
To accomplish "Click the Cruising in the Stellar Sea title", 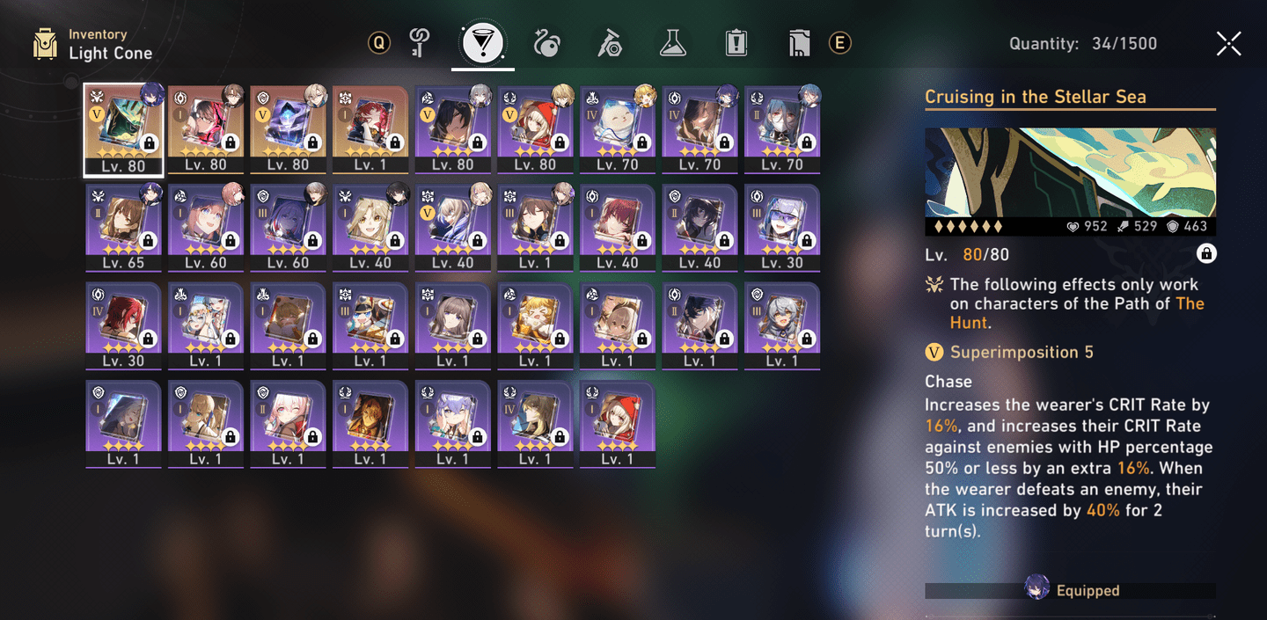I will click(1036, 97).
